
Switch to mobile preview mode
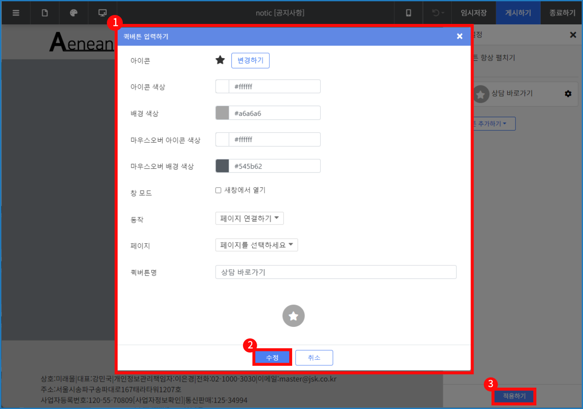pos(408,12)
